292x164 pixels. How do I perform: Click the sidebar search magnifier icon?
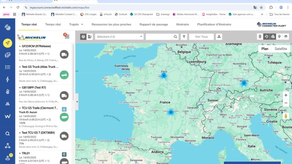tap(7, 134)
